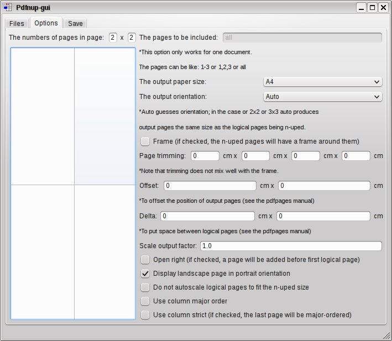Click the bottom-left cell of layout preview
This screenshot has height=341, width=392.
click(43, 252)
